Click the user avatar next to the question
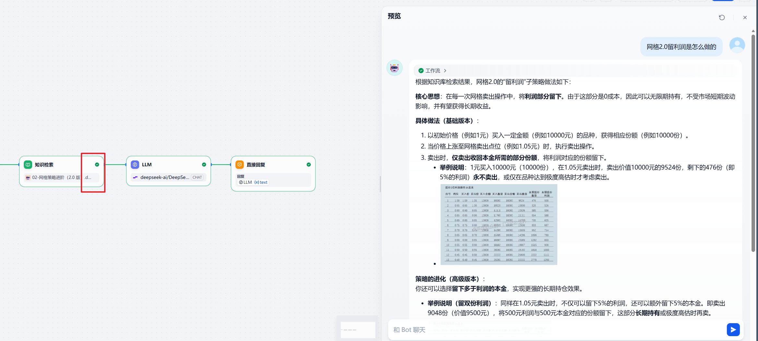 (737, 45)
